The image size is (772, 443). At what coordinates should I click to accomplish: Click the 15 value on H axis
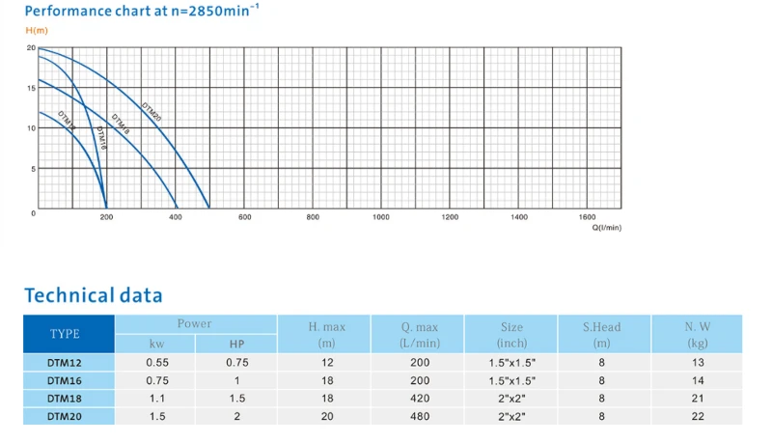[x=32, y=88]
